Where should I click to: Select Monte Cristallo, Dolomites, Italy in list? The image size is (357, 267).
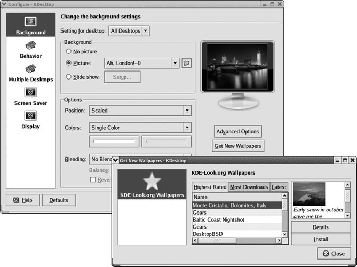[237, 205]
